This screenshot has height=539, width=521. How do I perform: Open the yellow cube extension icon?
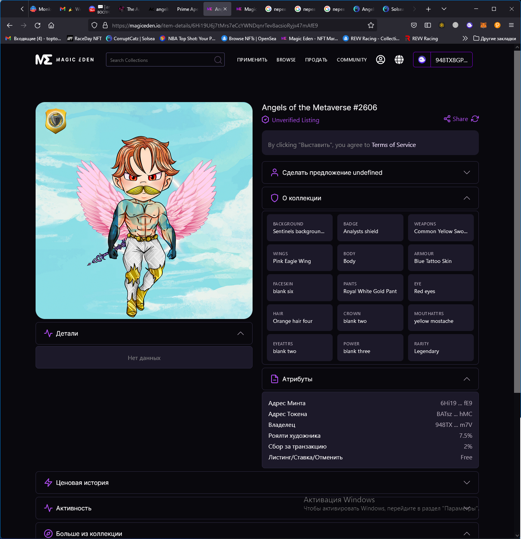point(442,26)
